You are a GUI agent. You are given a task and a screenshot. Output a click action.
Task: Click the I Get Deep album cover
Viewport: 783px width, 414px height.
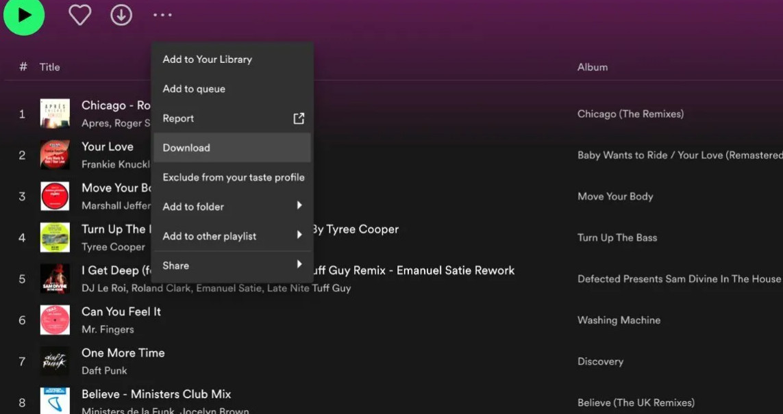pos(55,279)
